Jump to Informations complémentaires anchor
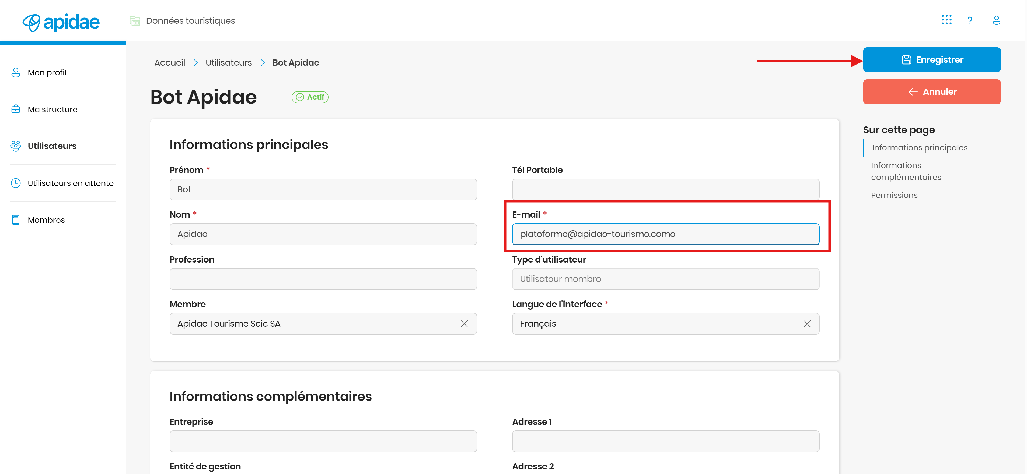 tap(906, 171)
